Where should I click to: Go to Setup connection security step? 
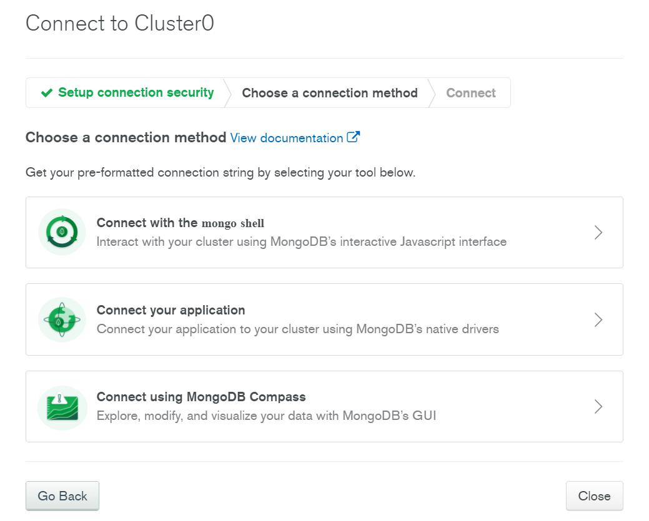(136, 93)
